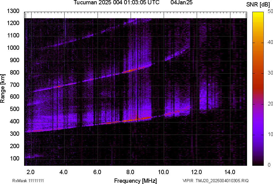
Task: Click the 1300 range tick label
Action: coord(14,11)
